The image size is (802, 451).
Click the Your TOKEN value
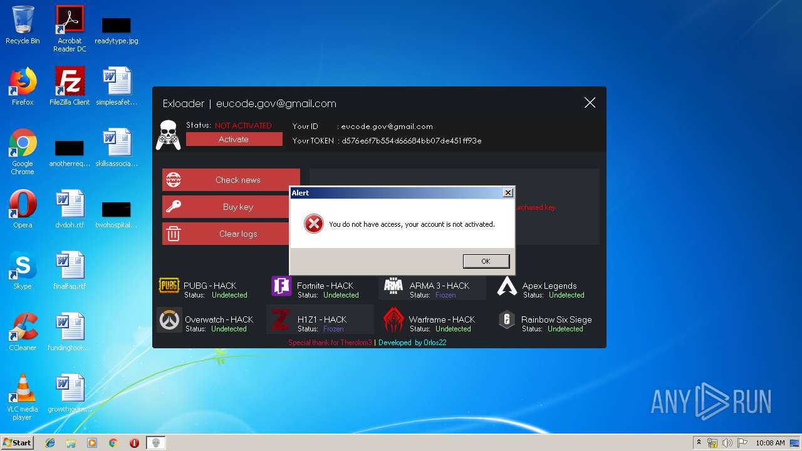(x=412, y=141)
